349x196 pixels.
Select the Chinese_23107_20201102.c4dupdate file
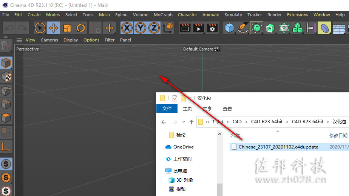coord(278,147)
